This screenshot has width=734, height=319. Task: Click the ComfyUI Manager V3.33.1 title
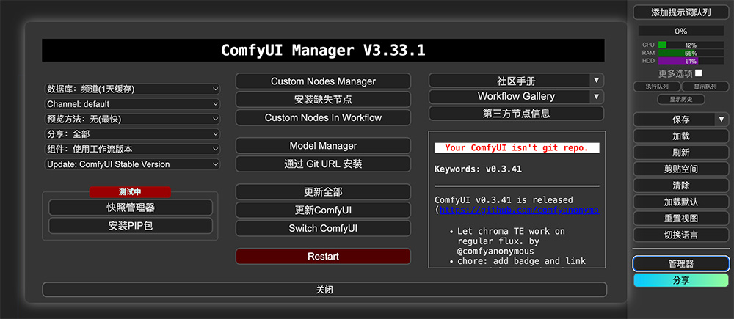click(x=323, y=50)
